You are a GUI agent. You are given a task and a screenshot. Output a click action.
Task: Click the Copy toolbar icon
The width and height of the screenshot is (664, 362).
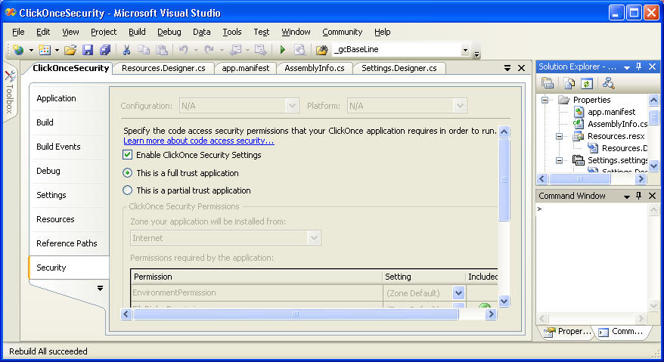pos(144,50)
